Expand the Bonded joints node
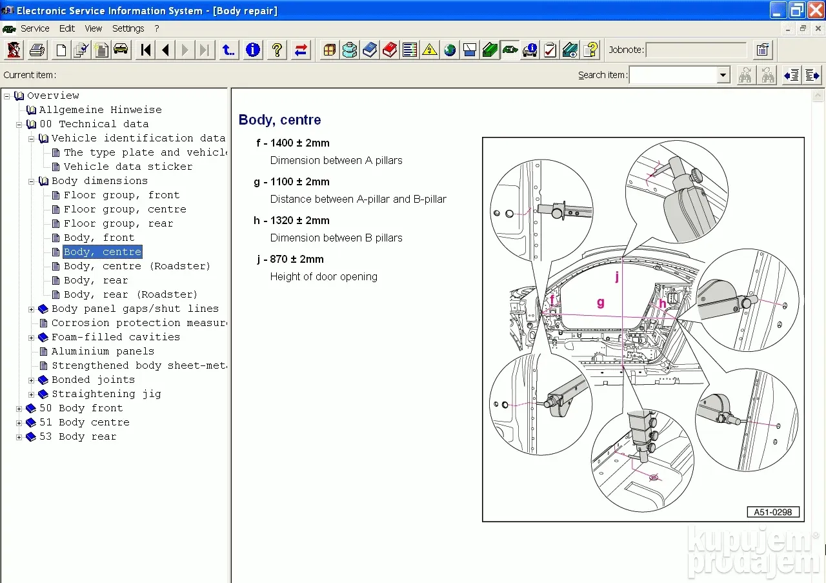The image size is (826, 583). point(31,380)
